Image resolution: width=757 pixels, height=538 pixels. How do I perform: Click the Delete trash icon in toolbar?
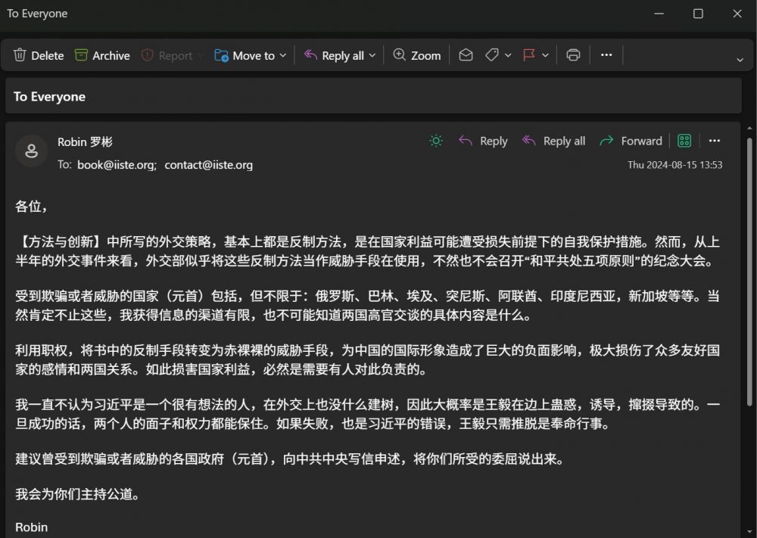(x=20, y=55)
